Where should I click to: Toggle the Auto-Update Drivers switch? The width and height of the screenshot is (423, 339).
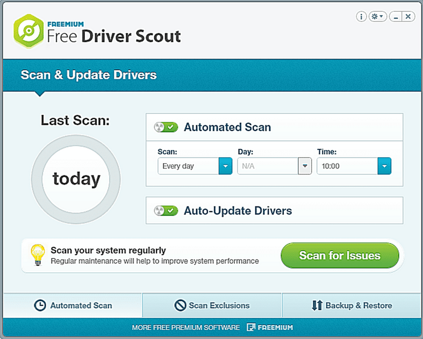tap(166, 211)
